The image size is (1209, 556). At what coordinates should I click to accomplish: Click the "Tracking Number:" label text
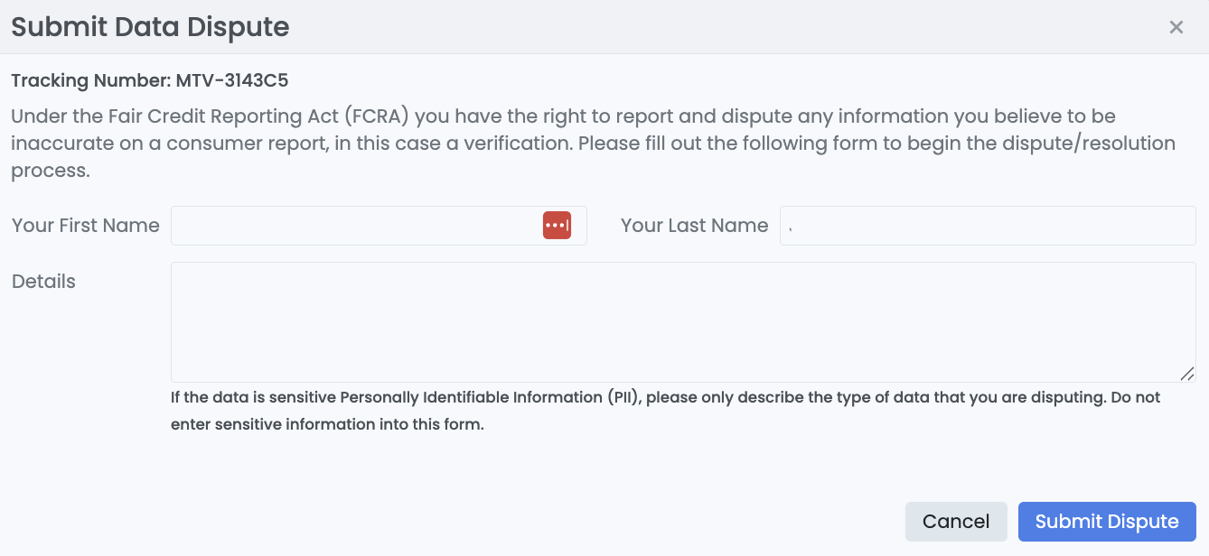click(x=90, y=80)
